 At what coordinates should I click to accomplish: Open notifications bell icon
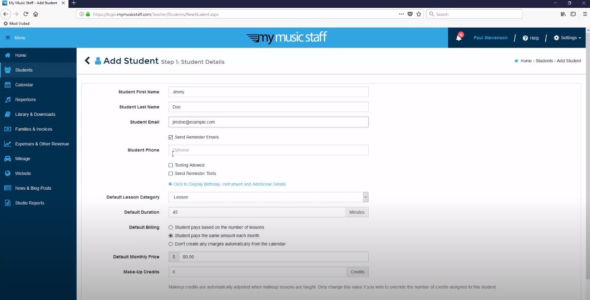(459, 38)
